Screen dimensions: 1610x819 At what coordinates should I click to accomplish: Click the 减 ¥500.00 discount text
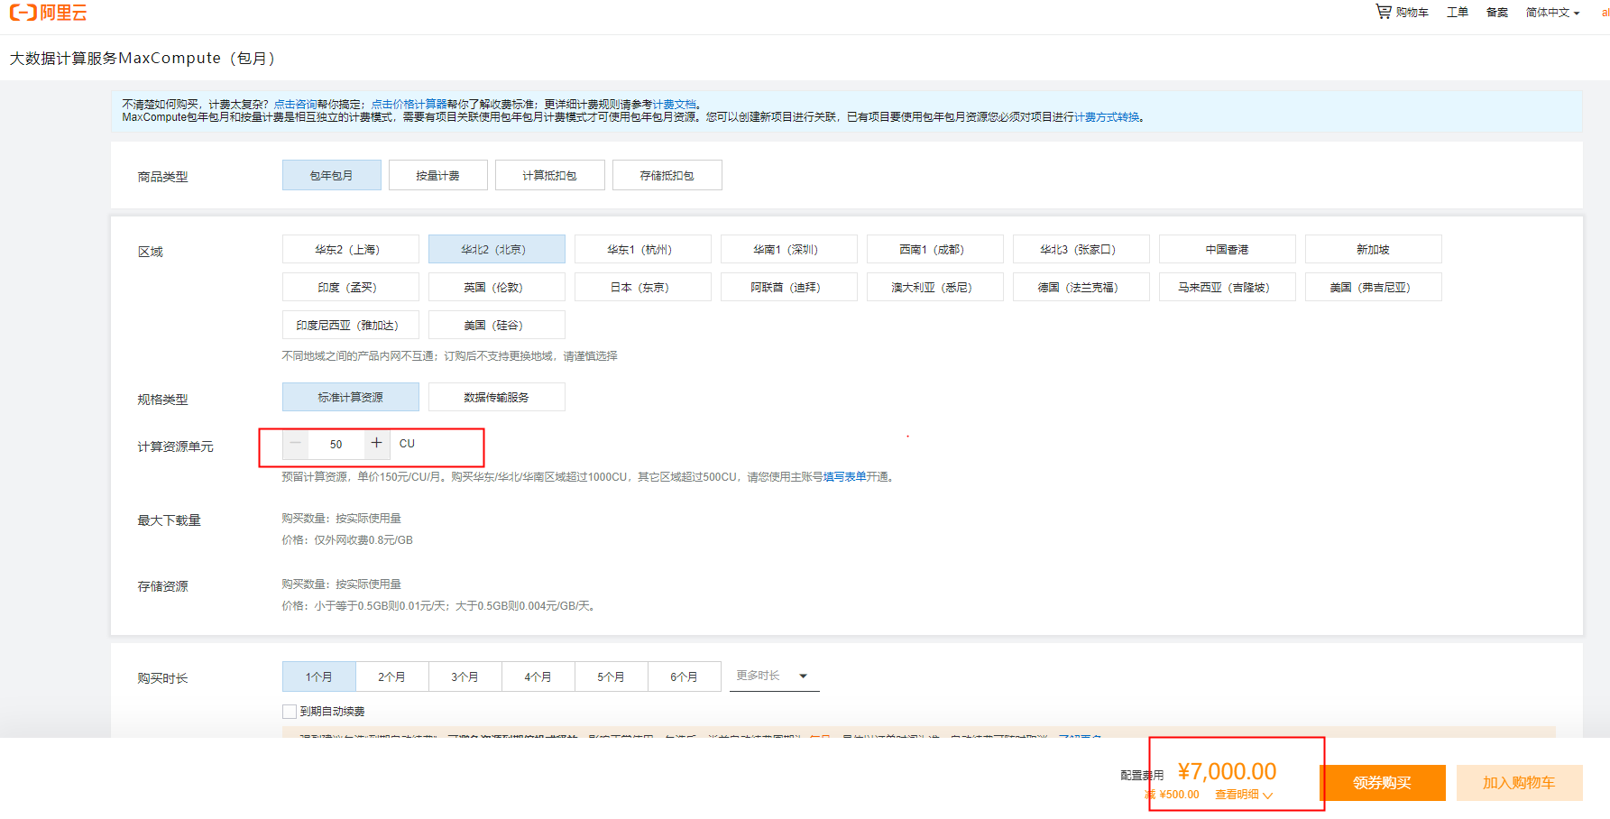click(1172, 795)
